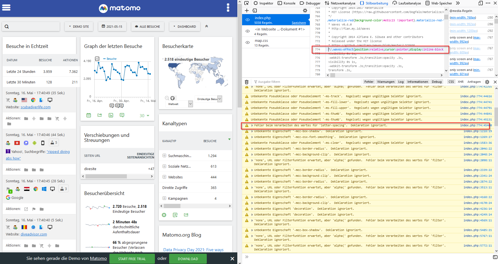Open the Matomo hamburger navigation menu

coord(6,7)
